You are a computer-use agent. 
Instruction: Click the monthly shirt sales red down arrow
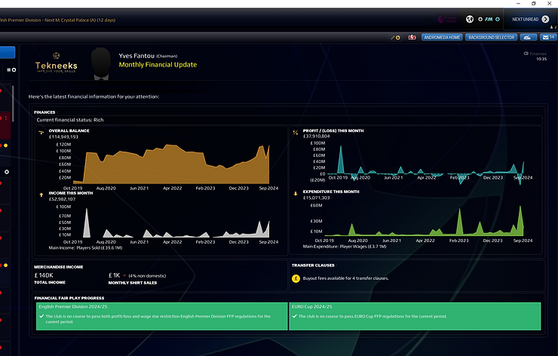124,275
